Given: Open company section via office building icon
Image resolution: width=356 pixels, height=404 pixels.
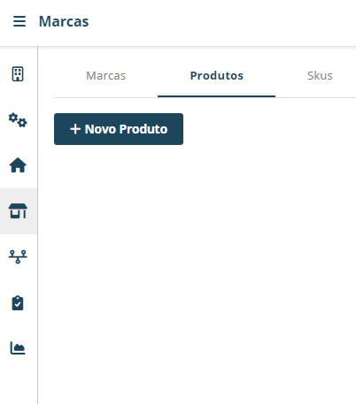Looking at the screenshot, I should (x=18, y=74).
